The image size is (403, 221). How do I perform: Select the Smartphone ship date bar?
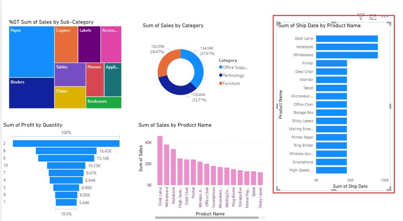(x=331, y=162)
